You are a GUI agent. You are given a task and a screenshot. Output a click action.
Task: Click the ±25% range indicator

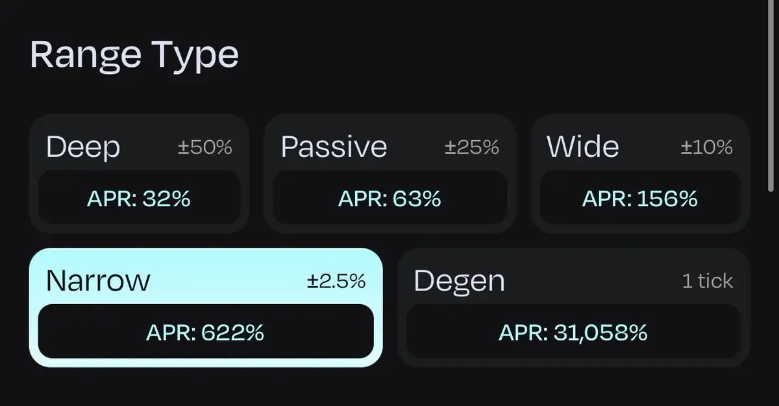[472, 148]
